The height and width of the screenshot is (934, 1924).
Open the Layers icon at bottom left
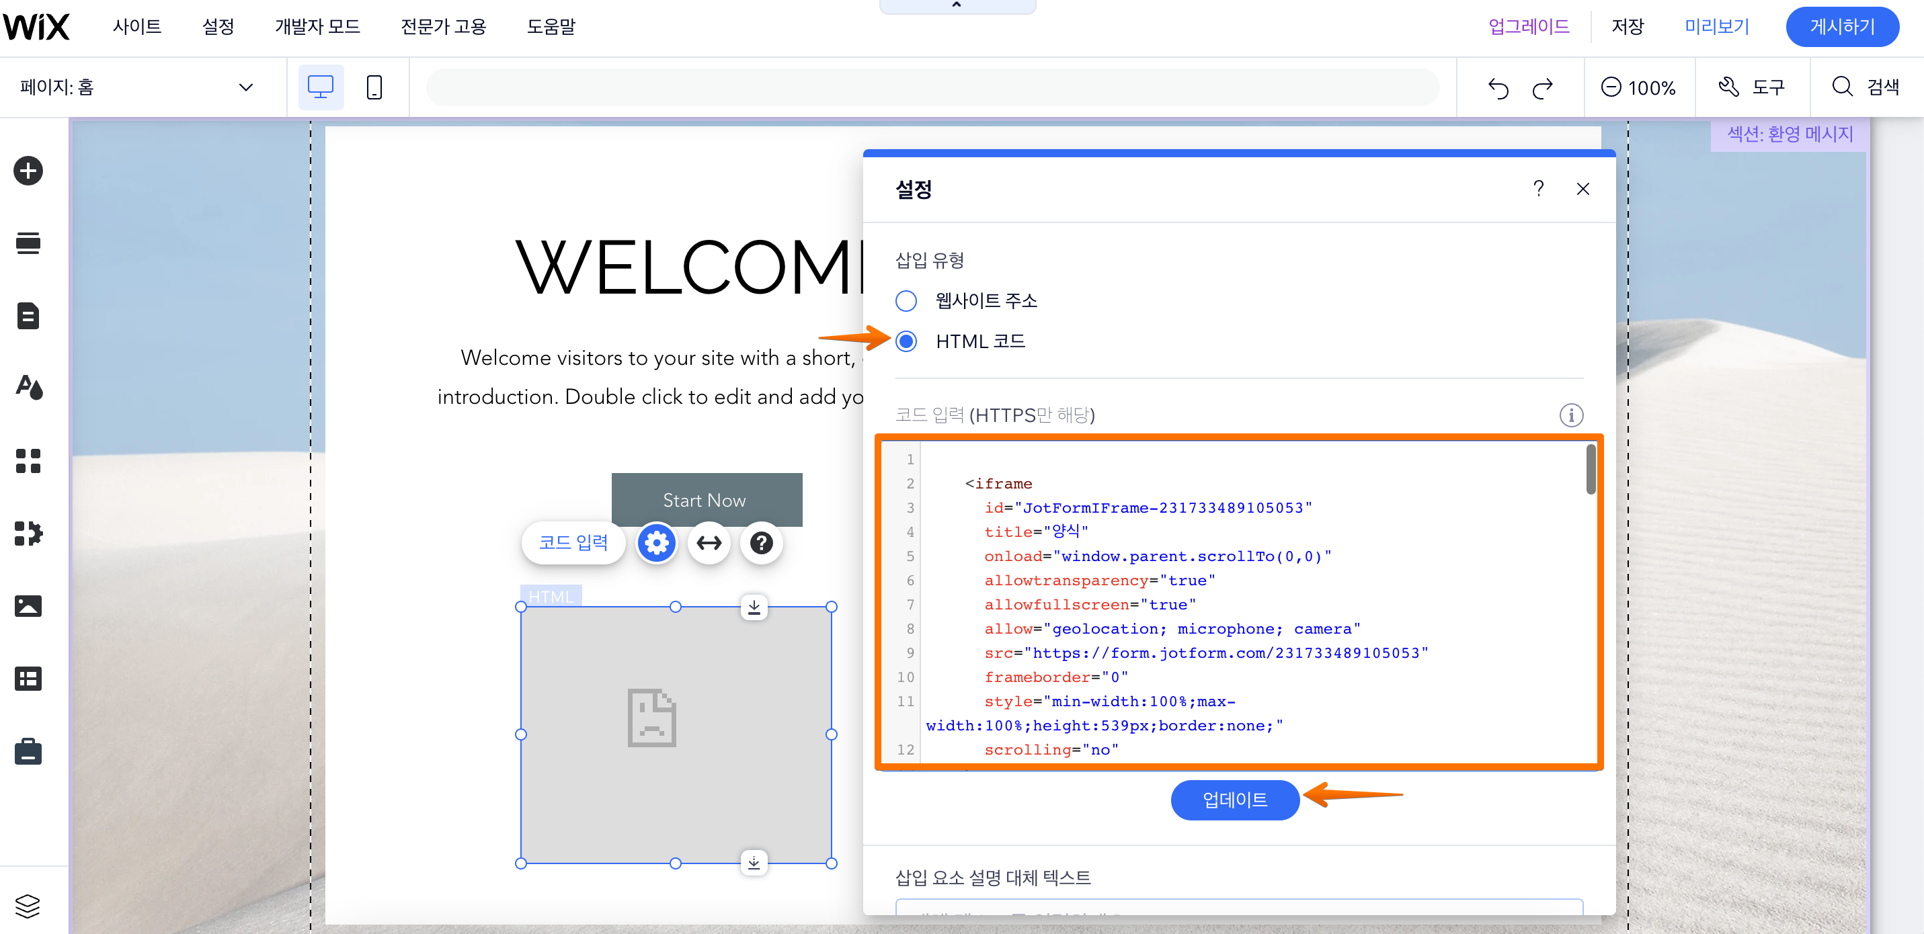coord(28,906)
